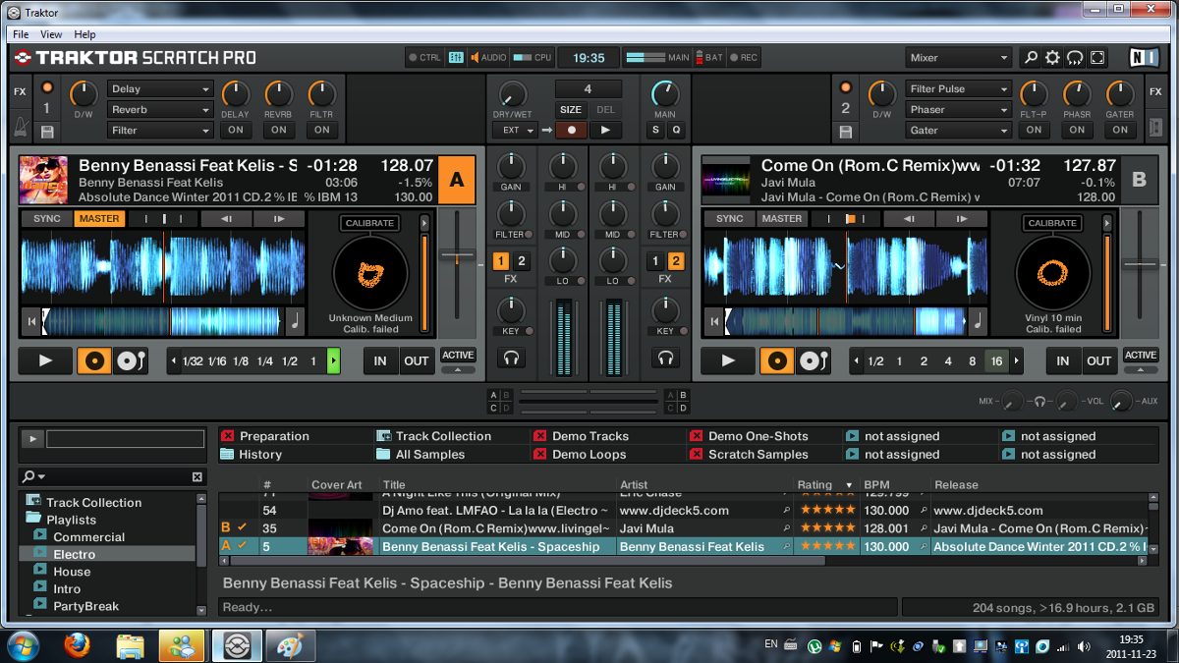
Task: Click CALIBRATE on deck A
Action: [x=369, y=223]
